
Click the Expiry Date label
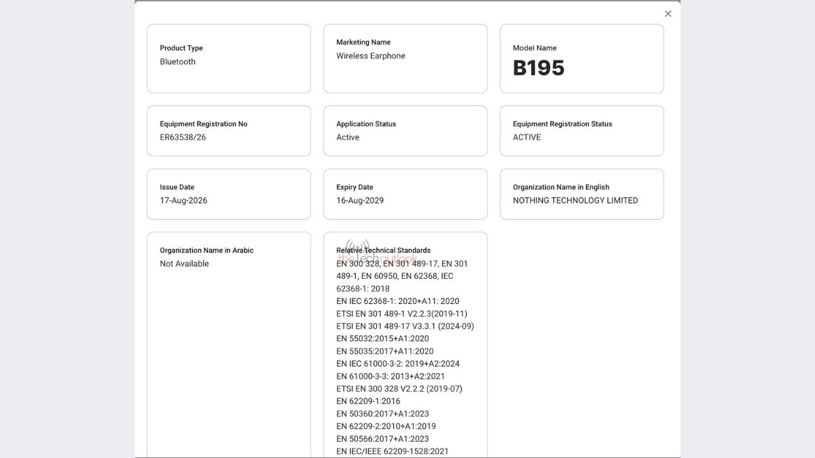click(355, 187)
